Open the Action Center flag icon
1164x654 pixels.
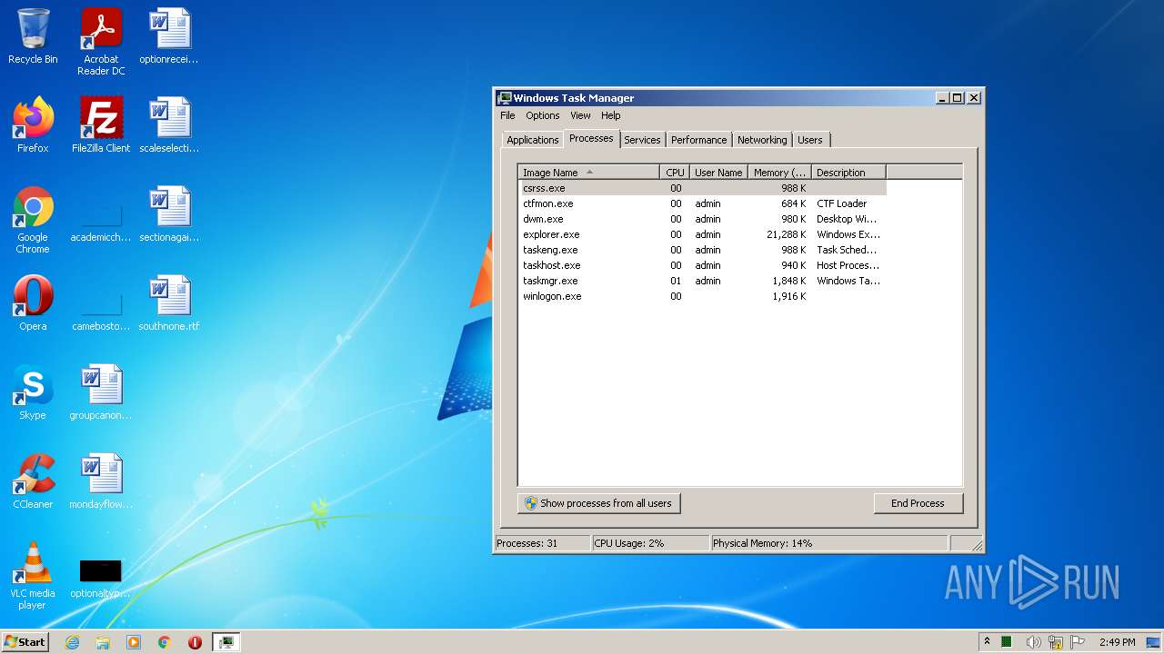[1078, 642]
